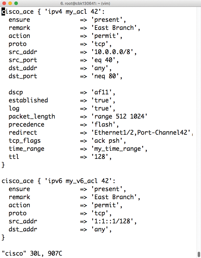The width and height of the screenshot is (201, 258).
Task: Click the green zoom window button
Action: click(16, 4)
